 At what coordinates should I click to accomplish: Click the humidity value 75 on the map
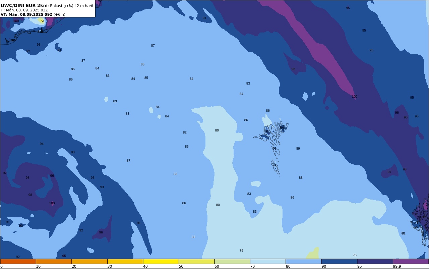pyautogui.click(x=241, y=251)
